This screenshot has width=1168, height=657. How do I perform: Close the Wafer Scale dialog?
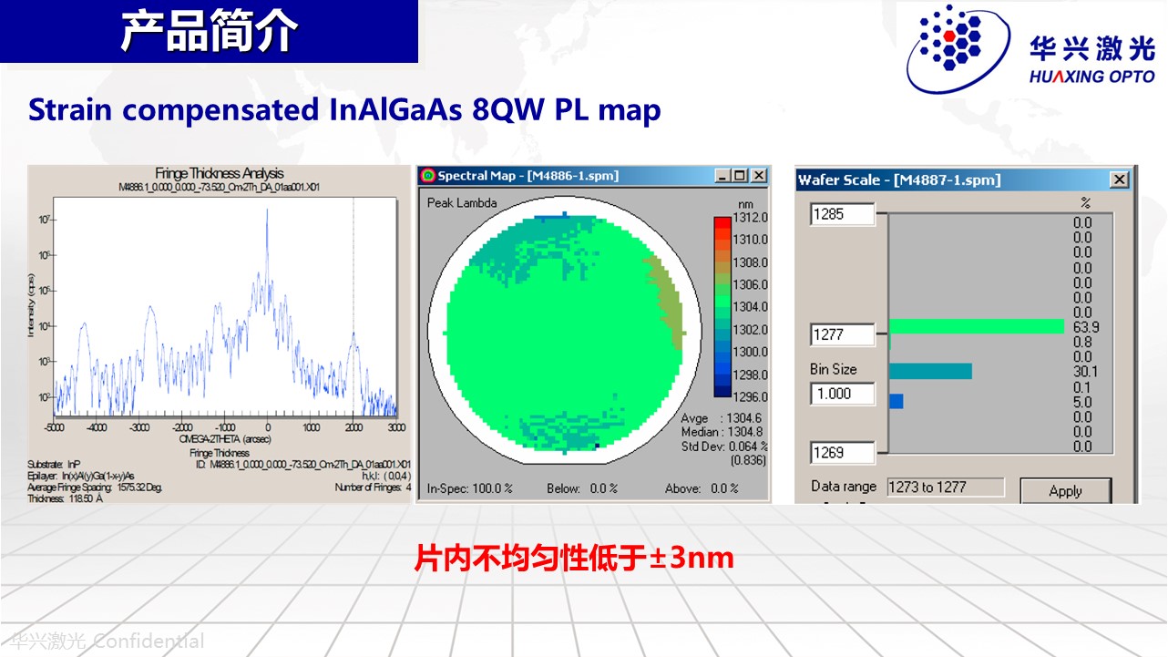click(x=1119, y=180)
